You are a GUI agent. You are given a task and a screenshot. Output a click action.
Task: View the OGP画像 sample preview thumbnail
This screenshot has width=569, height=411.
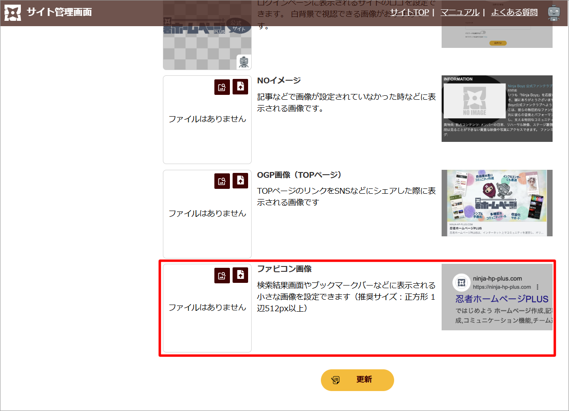pyautogui.click(x=497, y=203)
